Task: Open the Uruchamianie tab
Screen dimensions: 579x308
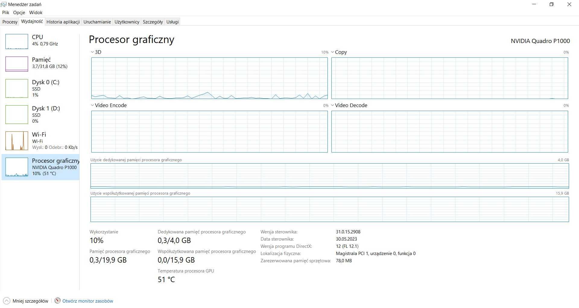Action: point(97,22)
